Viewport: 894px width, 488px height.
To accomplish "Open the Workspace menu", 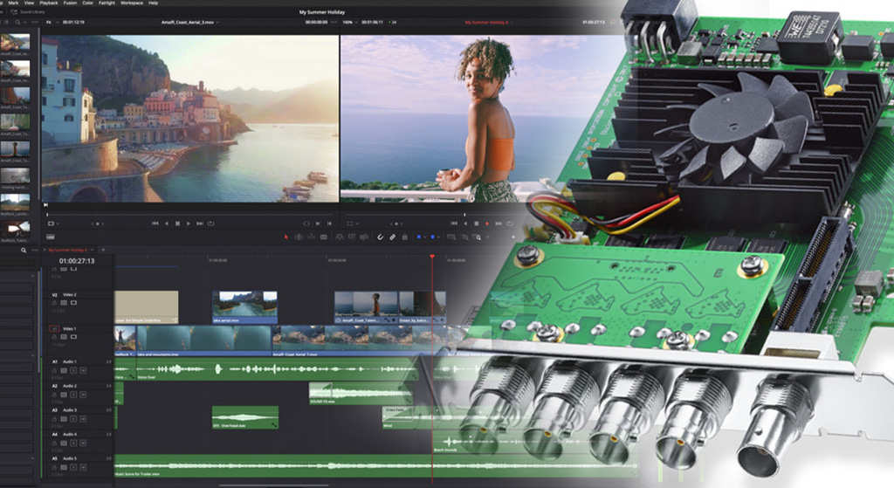I will tap(132, 3).
